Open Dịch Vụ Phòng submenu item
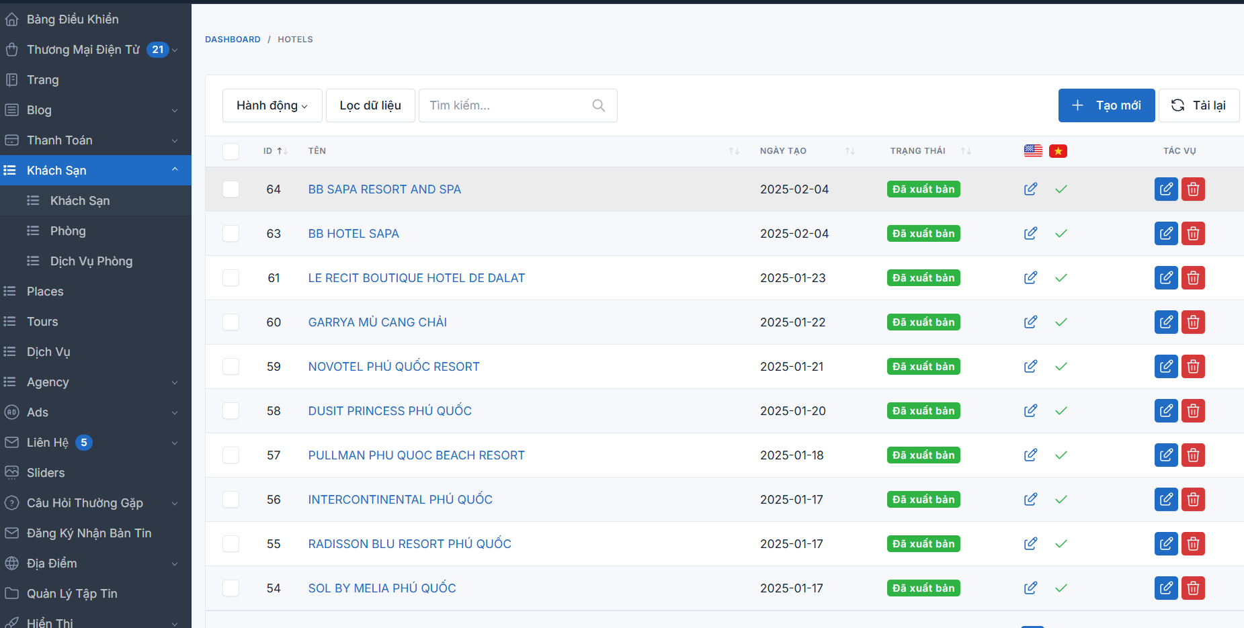This screenshot has height=628, width=1244. pyautogui.click(x=95, y=261)
